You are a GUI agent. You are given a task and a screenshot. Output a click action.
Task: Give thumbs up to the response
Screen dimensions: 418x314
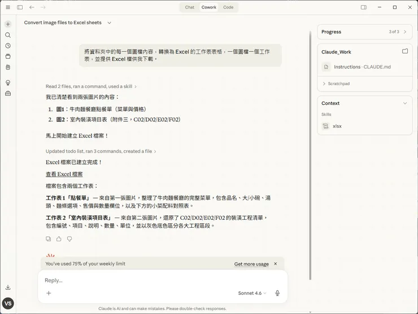(59, 238)
